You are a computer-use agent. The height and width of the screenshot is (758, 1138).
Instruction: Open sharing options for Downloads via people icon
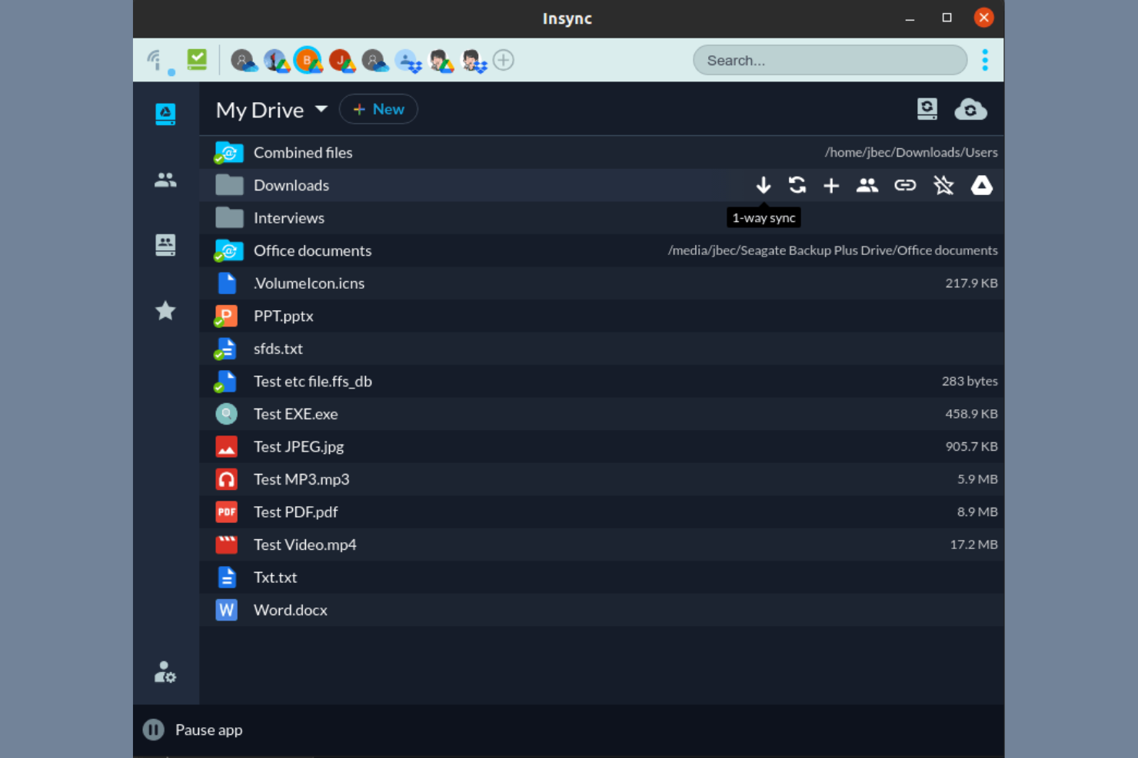(x=867, y=185)
